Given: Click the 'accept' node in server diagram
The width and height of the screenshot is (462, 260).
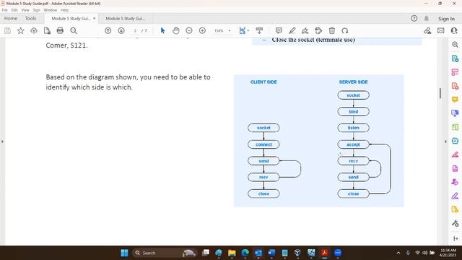Looking at the screenshot, I should [x=353, y=144].
